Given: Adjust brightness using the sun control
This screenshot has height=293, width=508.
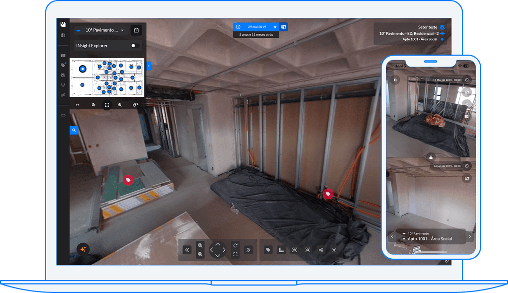Looking at the screenshot, I should tap(333, 250).
